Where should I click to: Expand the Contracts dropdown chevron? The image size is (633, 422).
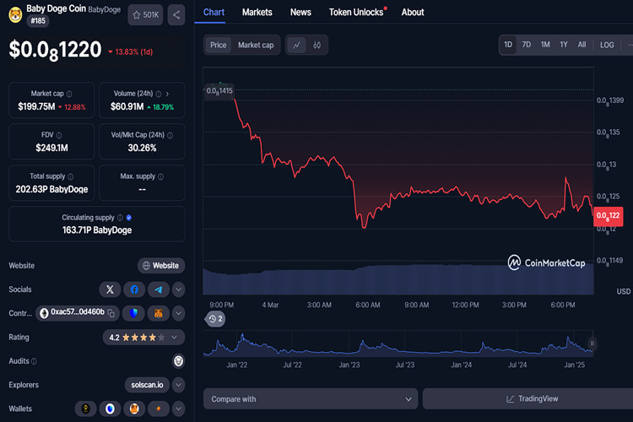point(178,313)
